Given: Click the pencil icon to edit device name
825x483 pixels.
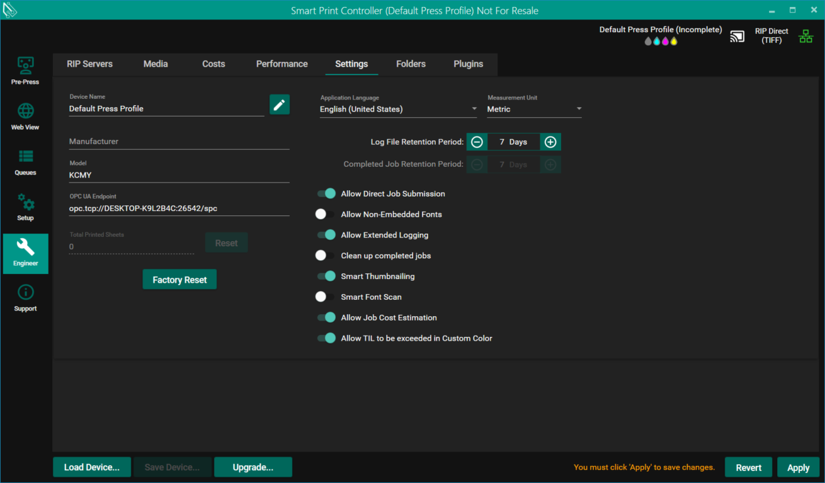Looking at the screenshot, I should (280, 105).
